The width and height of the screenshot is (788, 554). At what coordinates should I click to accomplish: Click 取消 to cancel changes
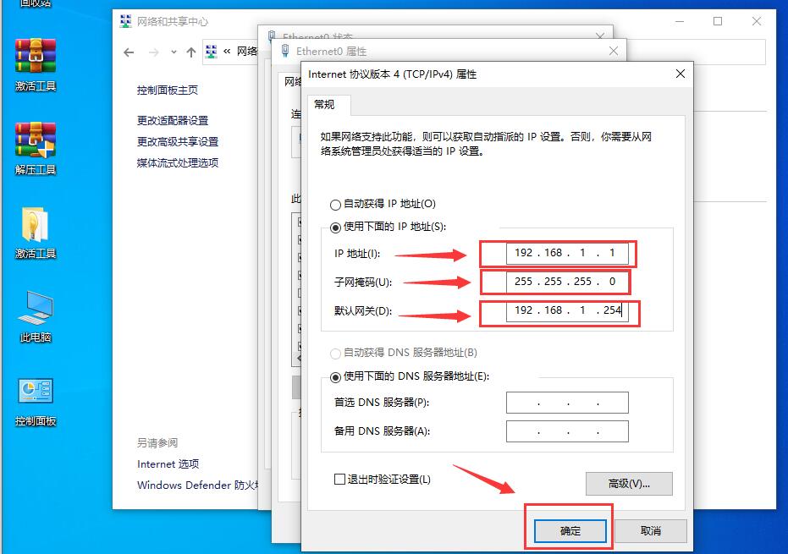651,531
